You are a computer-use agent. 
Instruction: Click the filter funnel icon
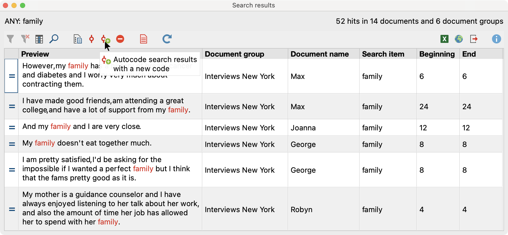pyautogui.click(x=10, y=39)
